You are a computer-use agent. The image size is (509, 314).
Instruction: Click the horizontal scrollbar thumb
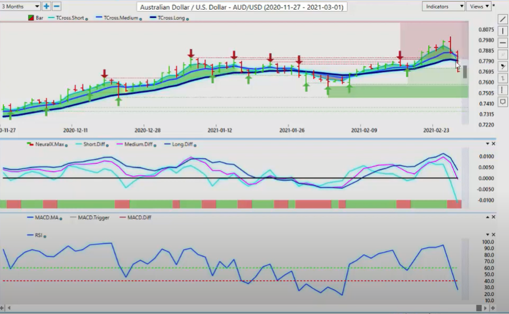[479, 308]
